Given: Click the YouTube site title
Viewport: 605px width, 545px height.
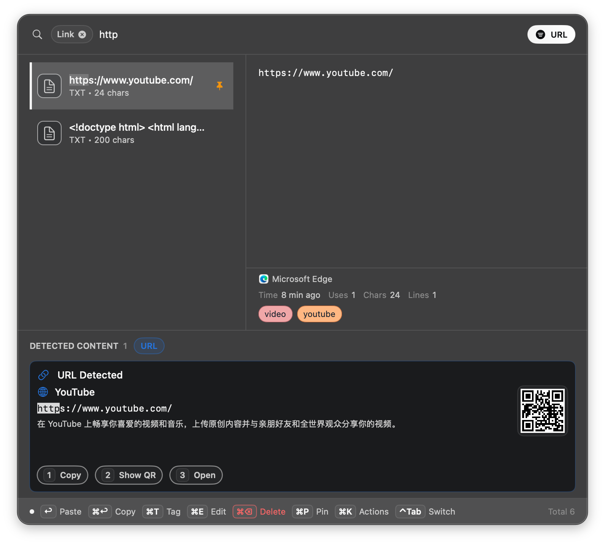Looking at the screenshot, I should tap(75, 392).
